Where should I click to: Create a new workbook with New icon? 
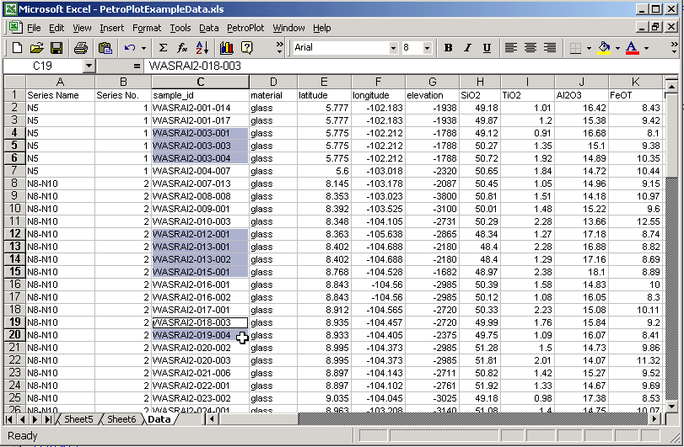[17, 48]
